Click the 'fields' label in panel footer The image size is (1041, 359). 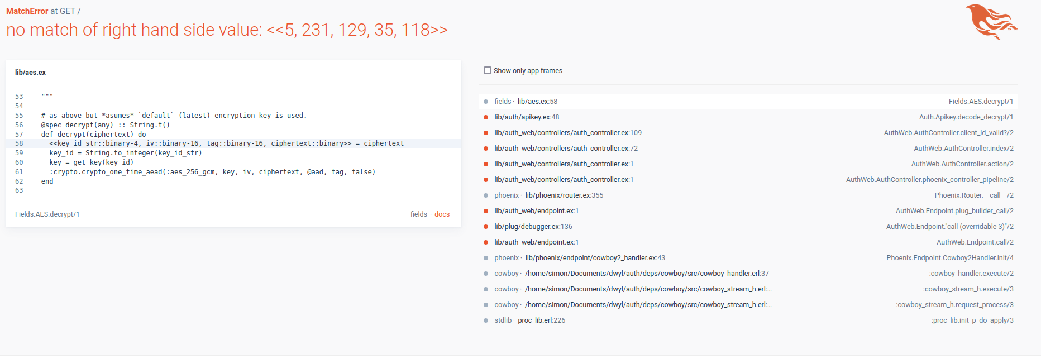click(419, 214)
